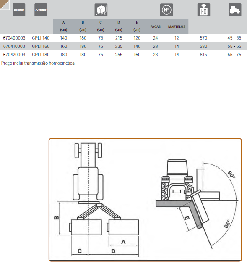Click the KG weight icon

pyautogui.click(x=204, y=10)
